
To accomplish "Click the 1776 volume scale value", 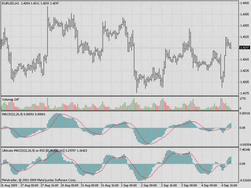I will point(243,99).
